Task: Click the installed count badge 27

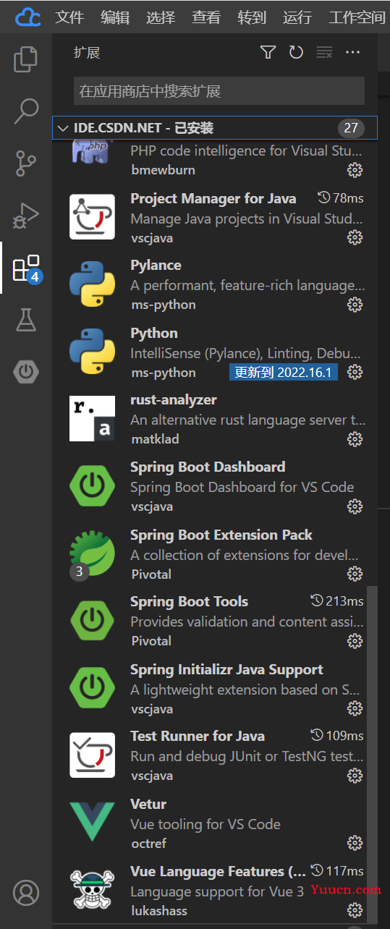Action: click(x=351, y=128)
